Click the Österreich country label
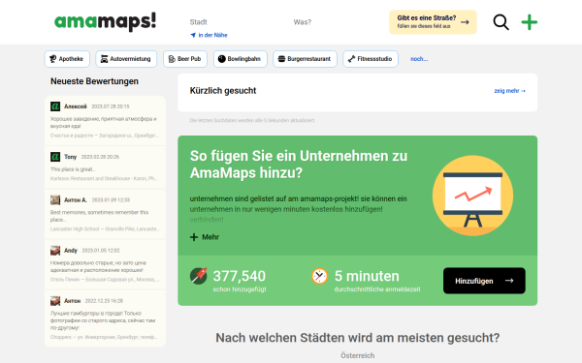The height and width of the screenshot is (363, 582). point(357,355)
